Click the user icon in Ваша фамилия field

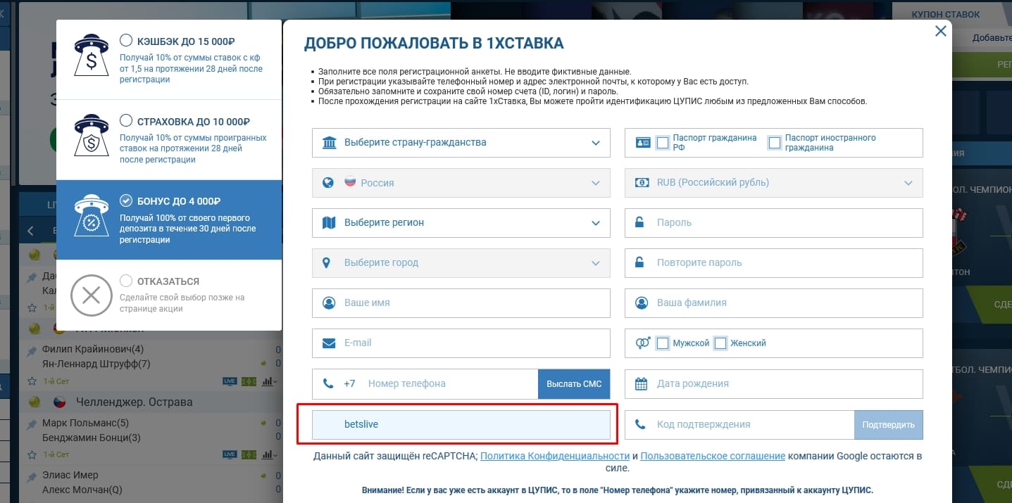[x=642, y=303]
